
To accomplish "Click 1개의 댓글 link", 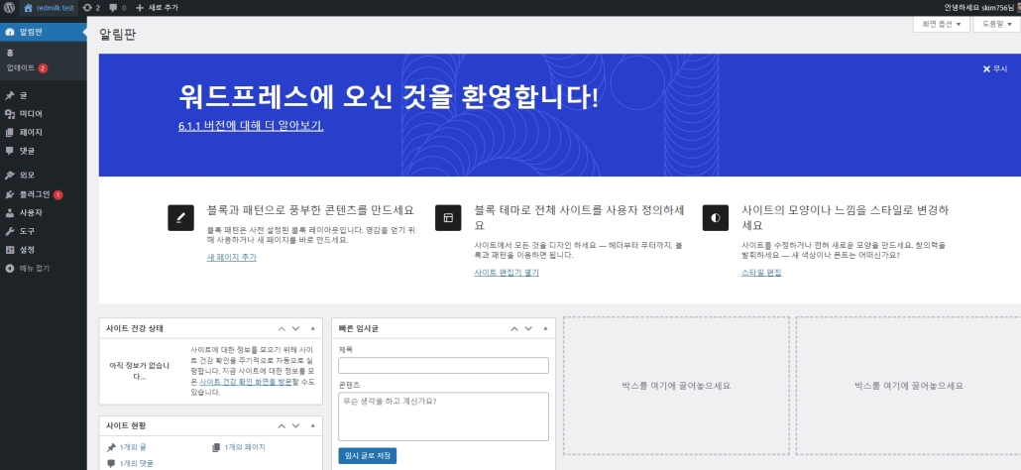I will tap(137, 463).
